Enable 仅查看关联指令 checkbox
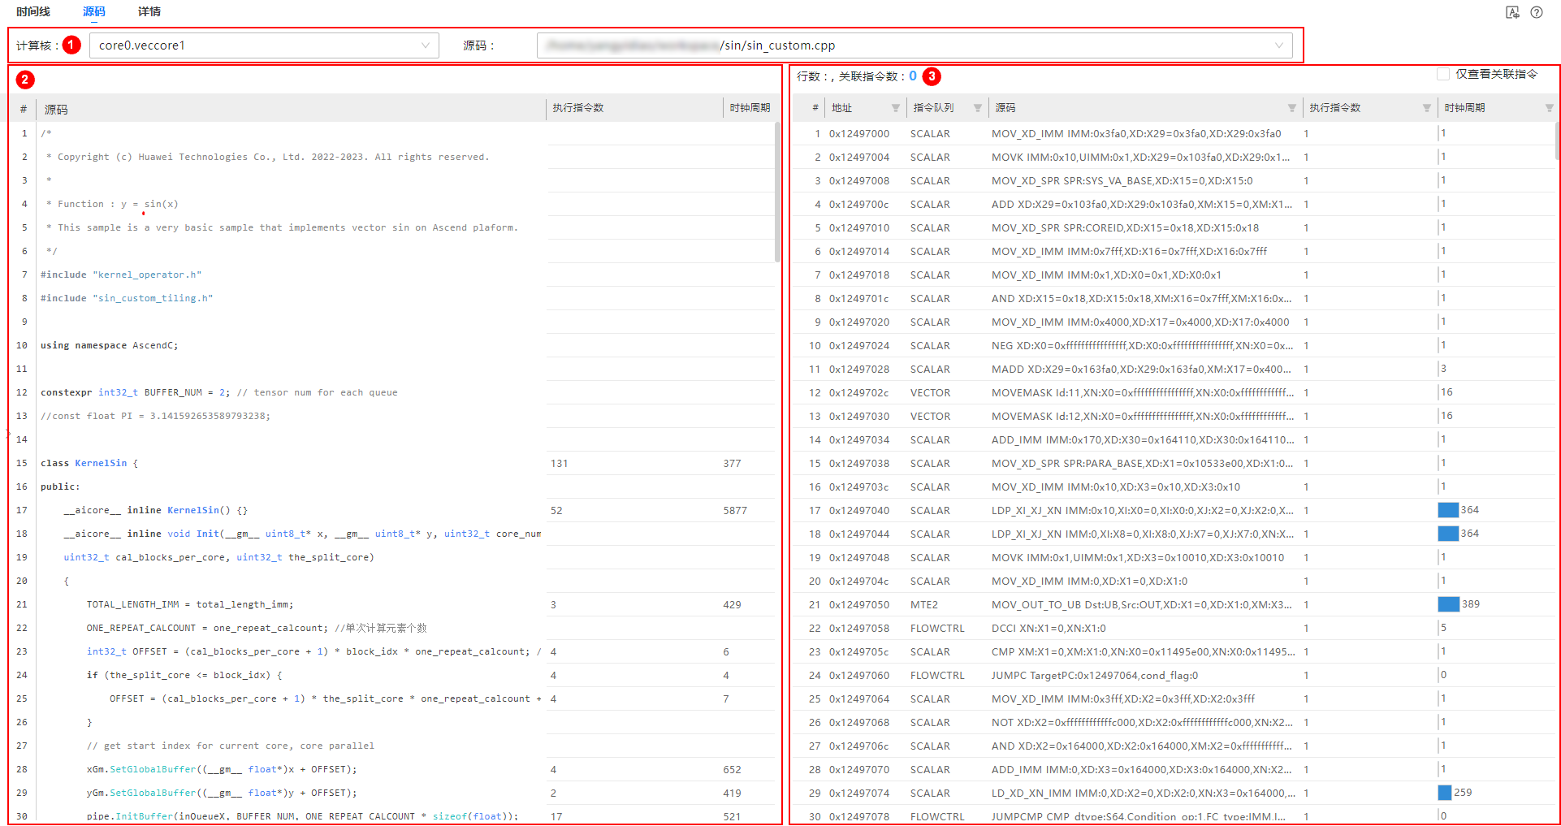The height and width of the screenshot is (826, 1561). coord(1443,74)
